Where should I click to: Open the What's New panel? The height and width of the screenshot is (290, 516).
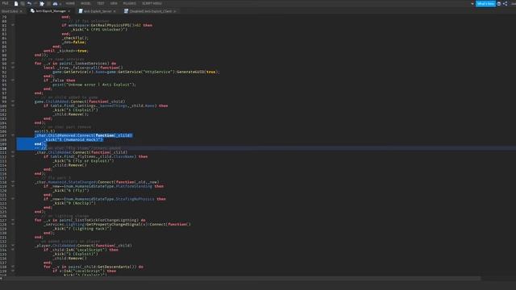(x=485, y=3)
